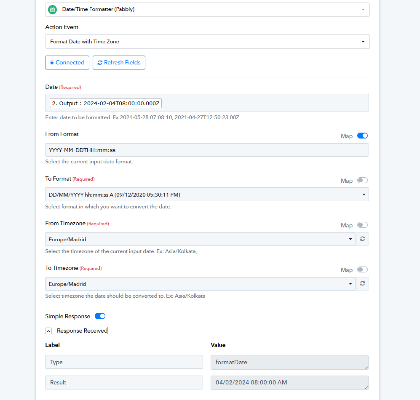The image size is (420, 400).
Task: Click the refresh icon beside To Timezone
Action: [362, 283]
